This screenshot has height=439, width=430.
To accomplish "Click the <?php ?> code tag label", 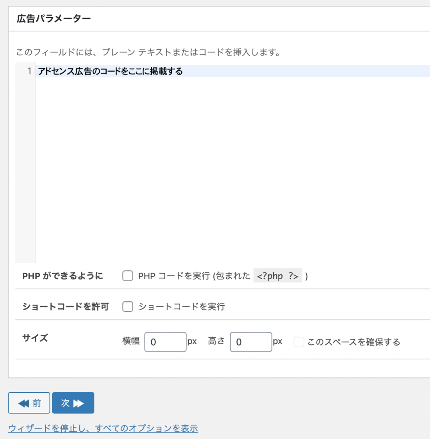I will tap(278, 276).
